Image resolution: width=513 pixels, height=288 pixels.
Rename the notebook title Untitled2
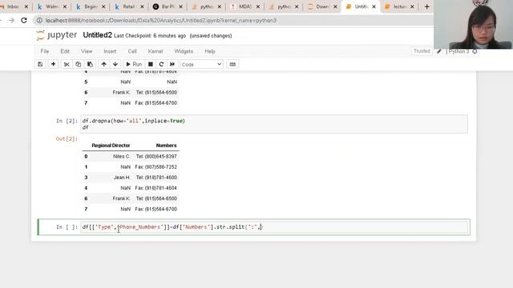[x=97, y=35]
